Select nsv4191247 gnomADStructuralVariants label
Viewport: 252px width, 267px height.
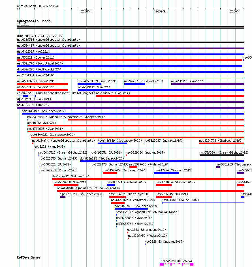[x=147, y=212]
